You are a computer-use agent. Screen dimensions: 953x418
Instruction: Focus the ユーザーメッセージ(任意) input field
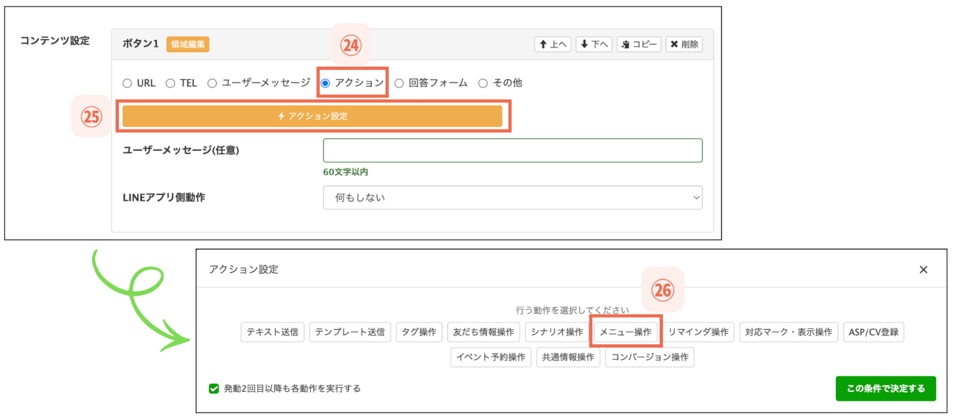(x=512, y=151)
